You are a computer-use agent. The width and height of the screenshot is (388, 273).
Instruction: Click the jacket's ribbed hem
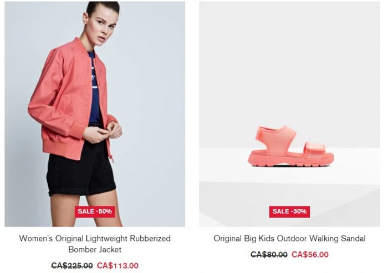62,150
